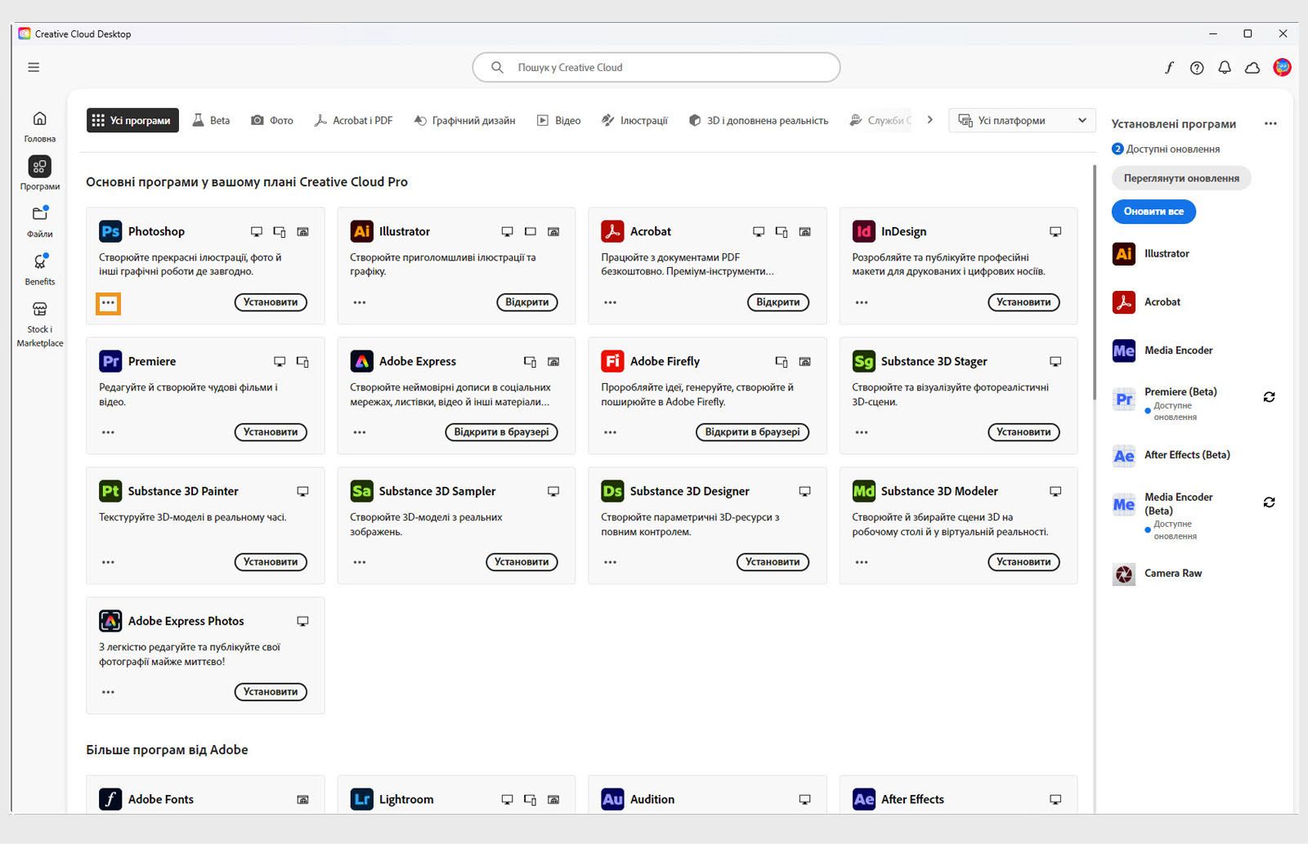The width and height of the screenshot is (1308, 844).
Task: Update Media Encoder (Beta) refresh icon
Action: pos(1269,502)
